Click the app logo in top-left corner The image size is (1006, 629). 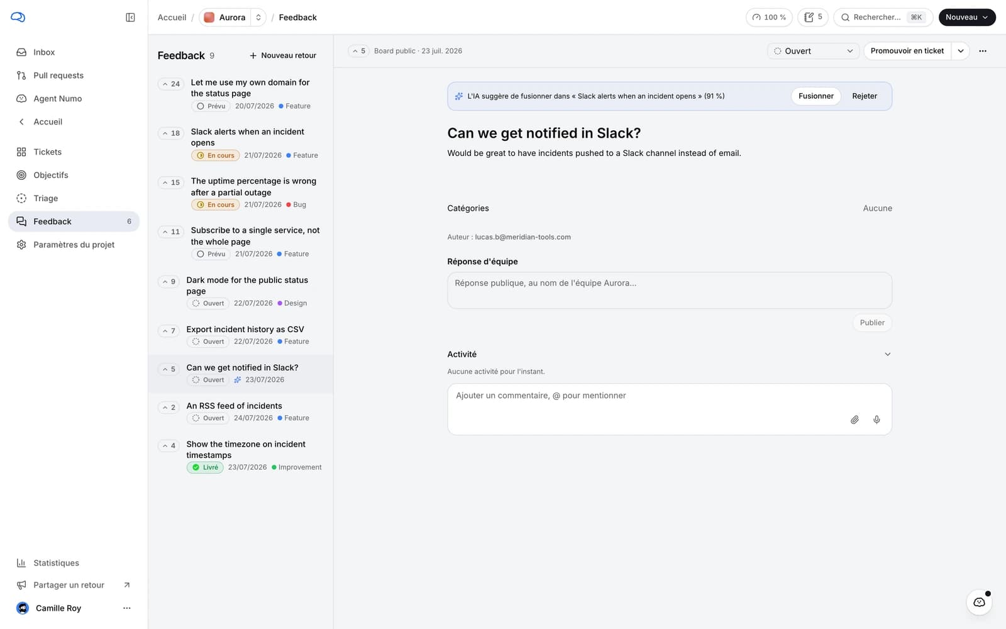point(18,17)
